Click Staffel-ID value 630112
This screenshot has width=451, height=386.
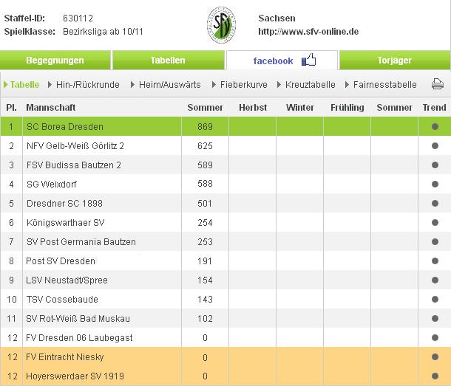pos(78,18)
